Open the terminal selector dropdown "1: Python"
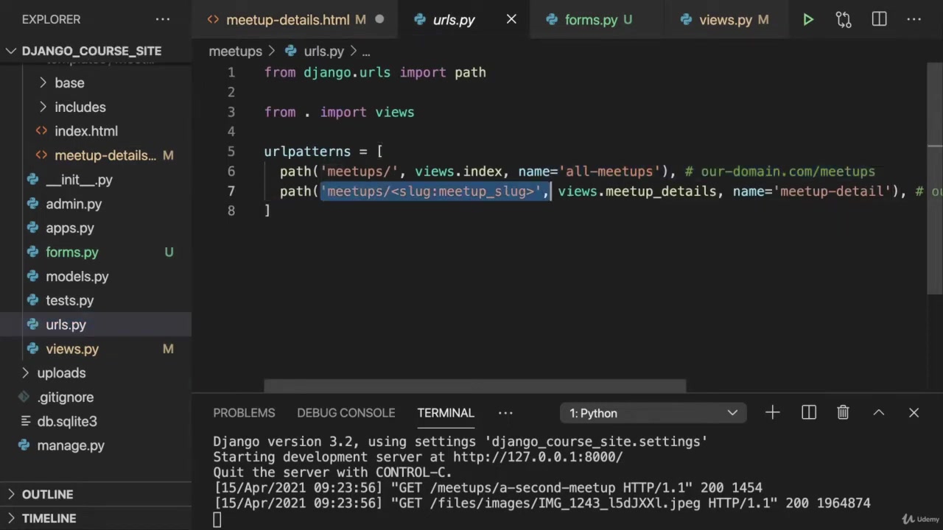The height and width of the screenshot is (530, 943). point(653,413)
